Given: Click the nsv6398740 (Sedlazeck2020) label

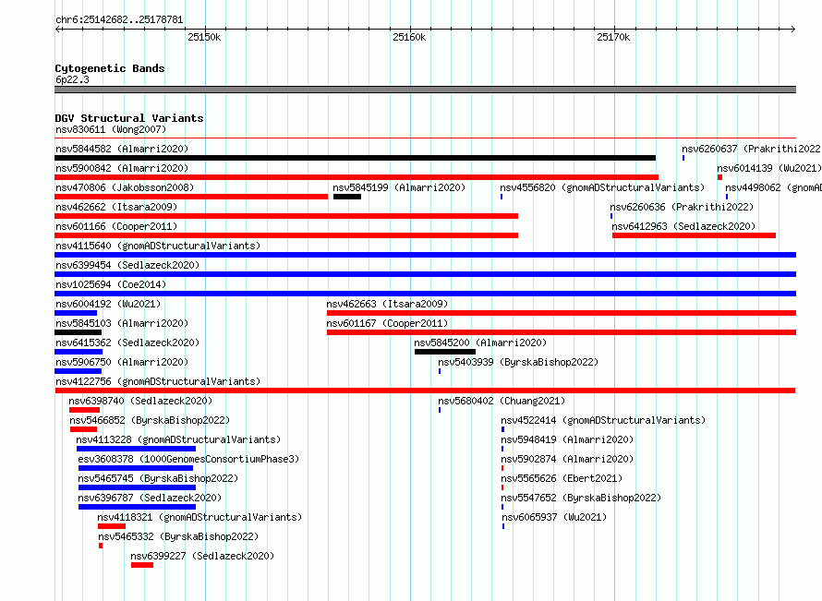Looking at the screenshot, I should 140,401.
